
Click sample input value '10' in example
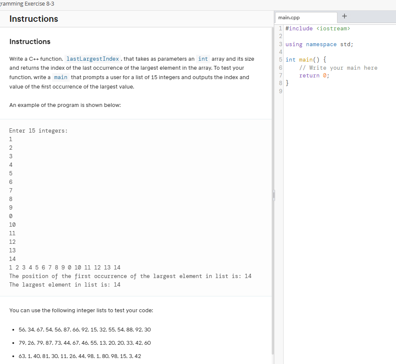click(x=12, y=225)
